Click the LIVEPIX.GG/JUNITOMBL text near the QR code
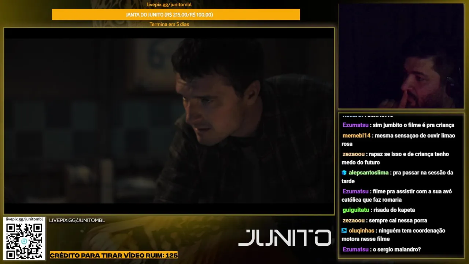Image resolution: width=469 pixels, height=264 pixels. click(77, 220)
